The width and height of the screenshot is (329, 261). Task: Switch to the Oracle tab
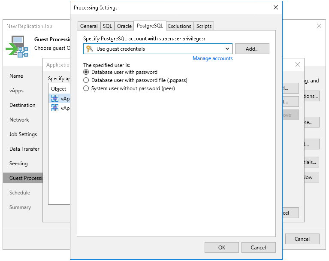[124, 26]
